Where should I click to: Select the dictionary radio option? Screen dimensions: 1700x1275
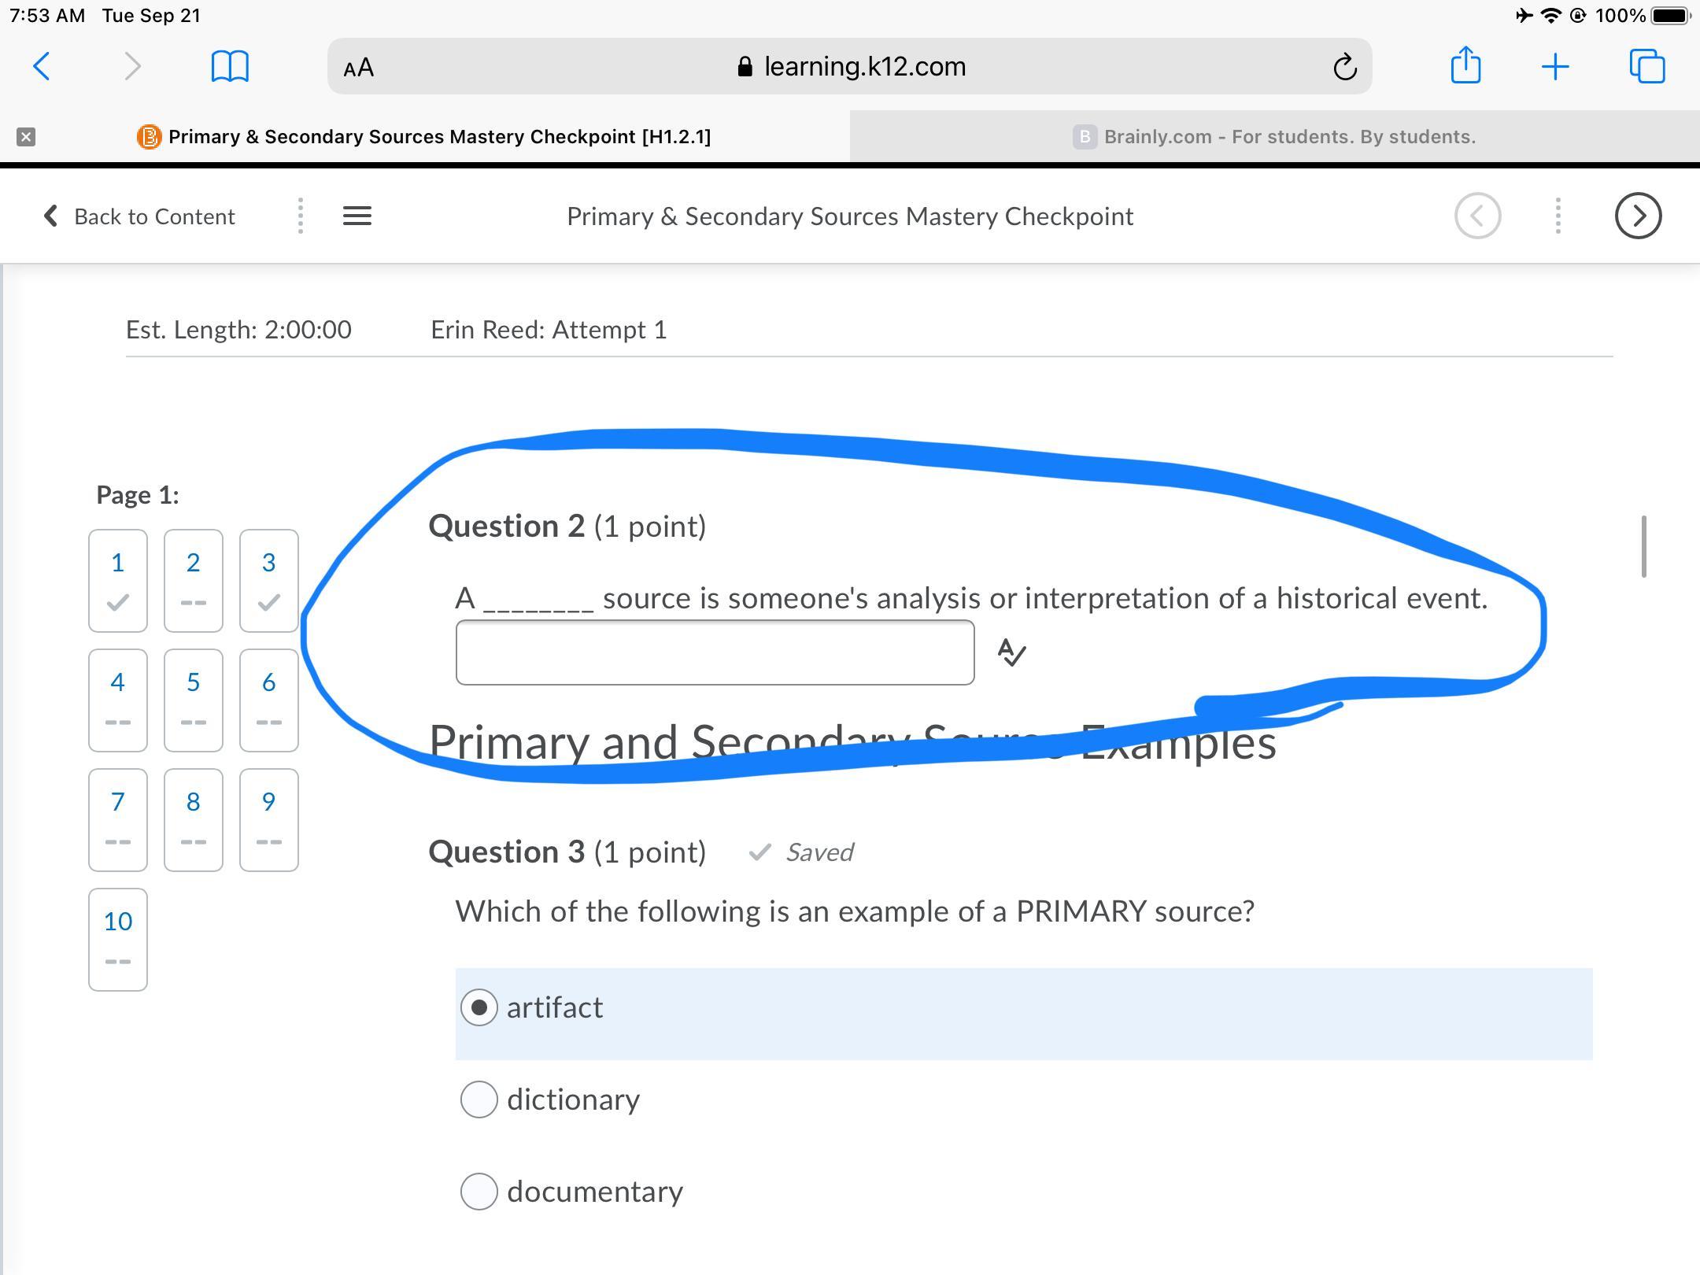coord(479,1099)
